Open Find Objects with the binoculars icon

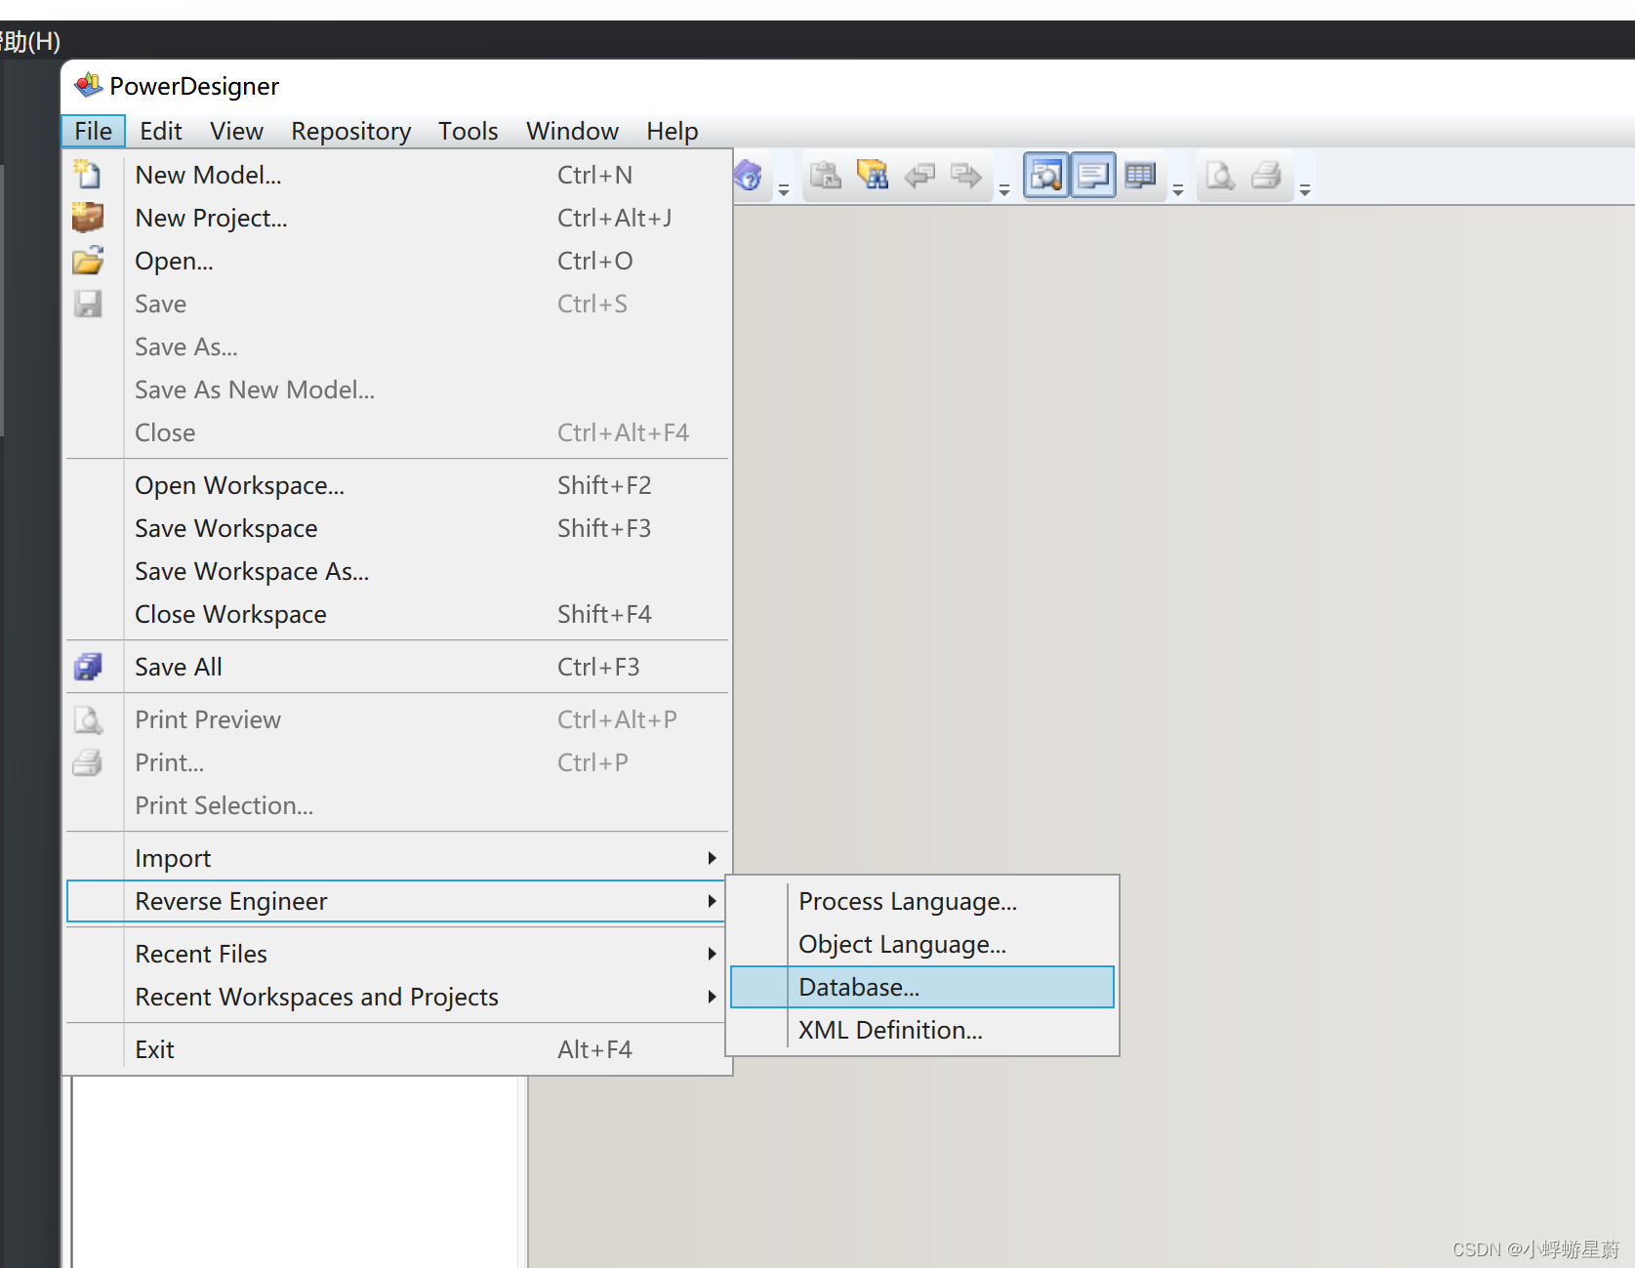(873, 176)
